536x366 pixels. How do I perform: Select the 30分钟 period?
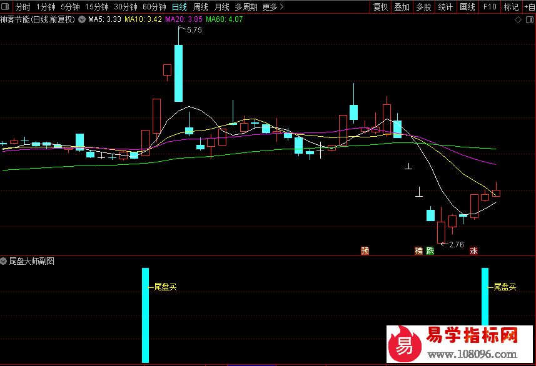pyautogui.click(x=126, y=7)
